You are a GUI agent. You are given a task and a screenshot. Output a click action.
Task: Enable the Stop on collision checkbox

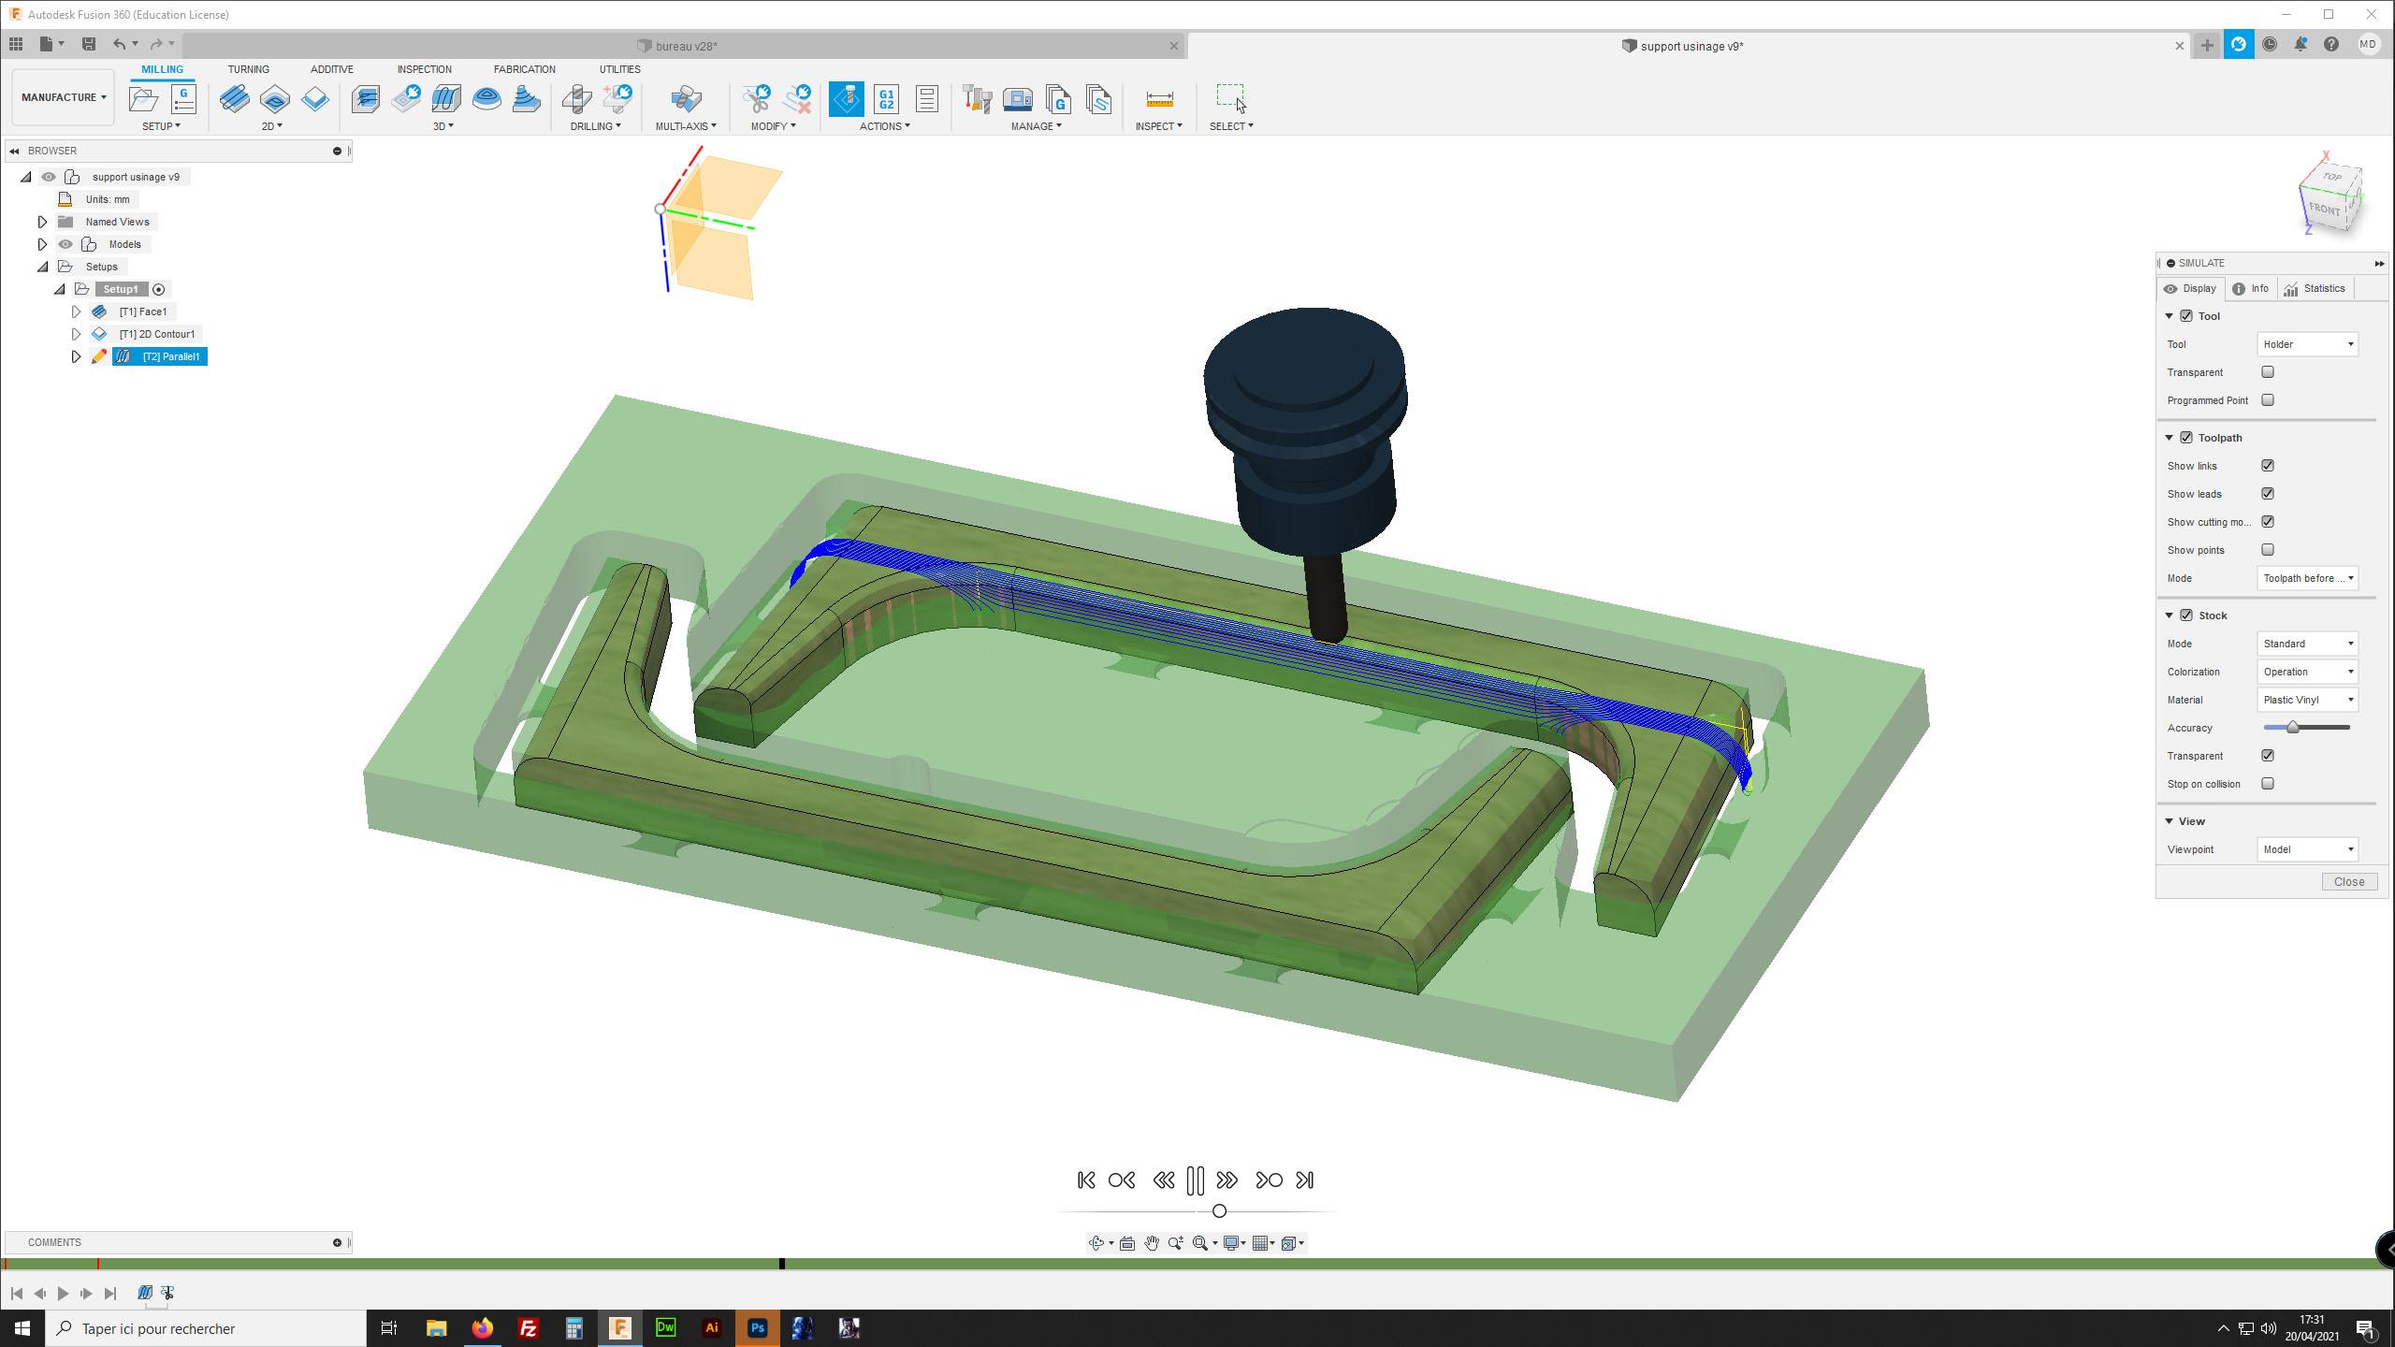click(2268, 784)
